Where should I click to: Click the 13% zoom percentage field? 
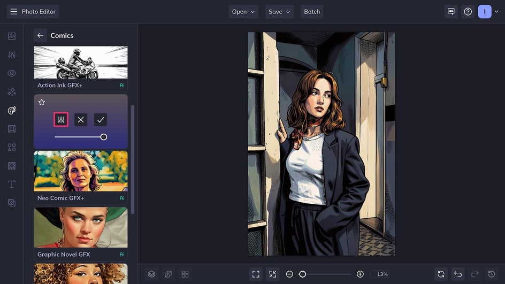click(x=380, y=274)
